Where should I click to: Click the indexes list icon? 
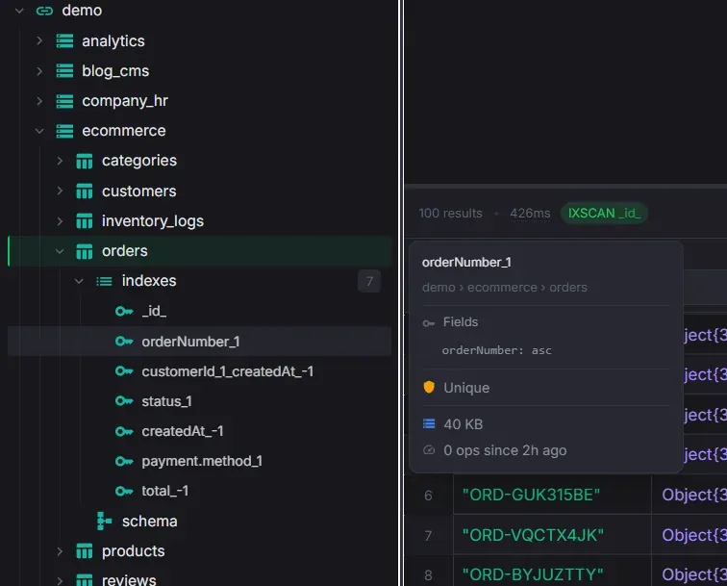tap(105, 281)
